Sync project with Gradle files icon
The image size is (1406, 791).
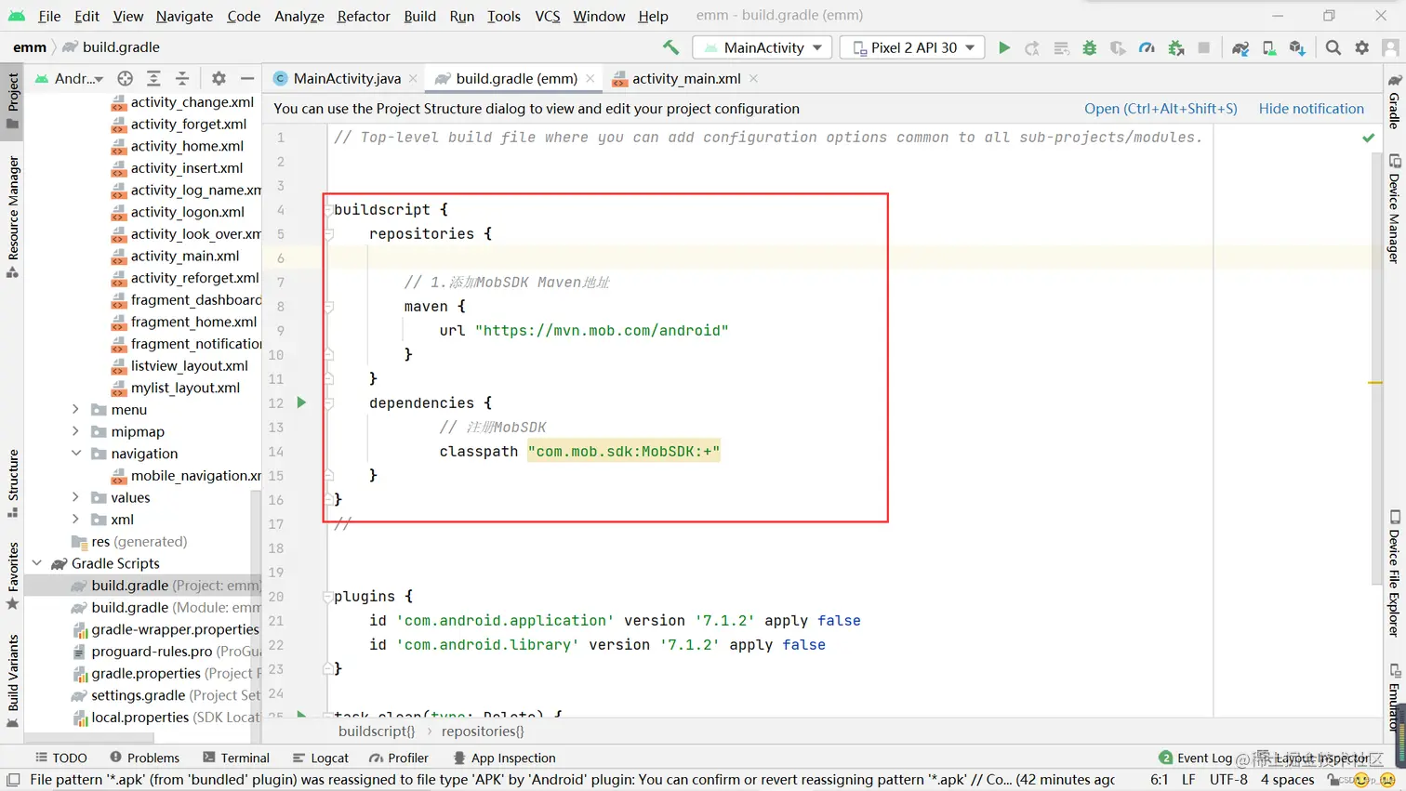[1240, 47]
